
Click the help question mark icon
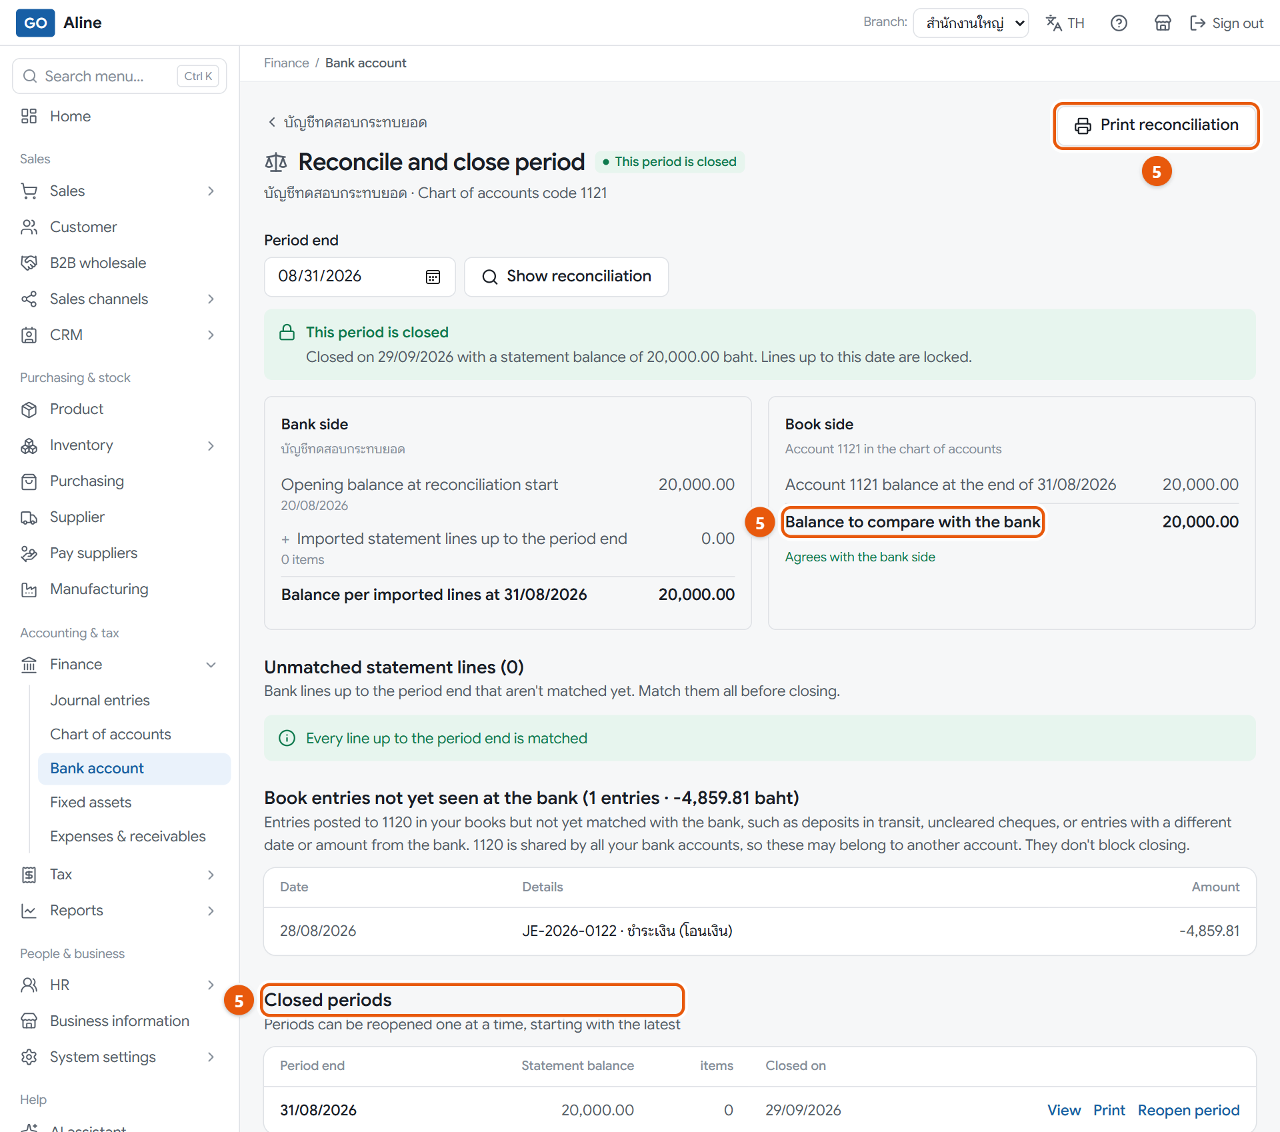click(x=1119, y=23)
